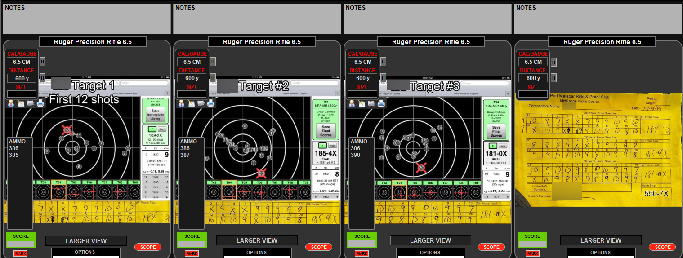This screenshot has height=258, width=683.
Task: Expand the OPTIONS list on the scorecard card
Action: pyautogui.click(x=600, y=253)
